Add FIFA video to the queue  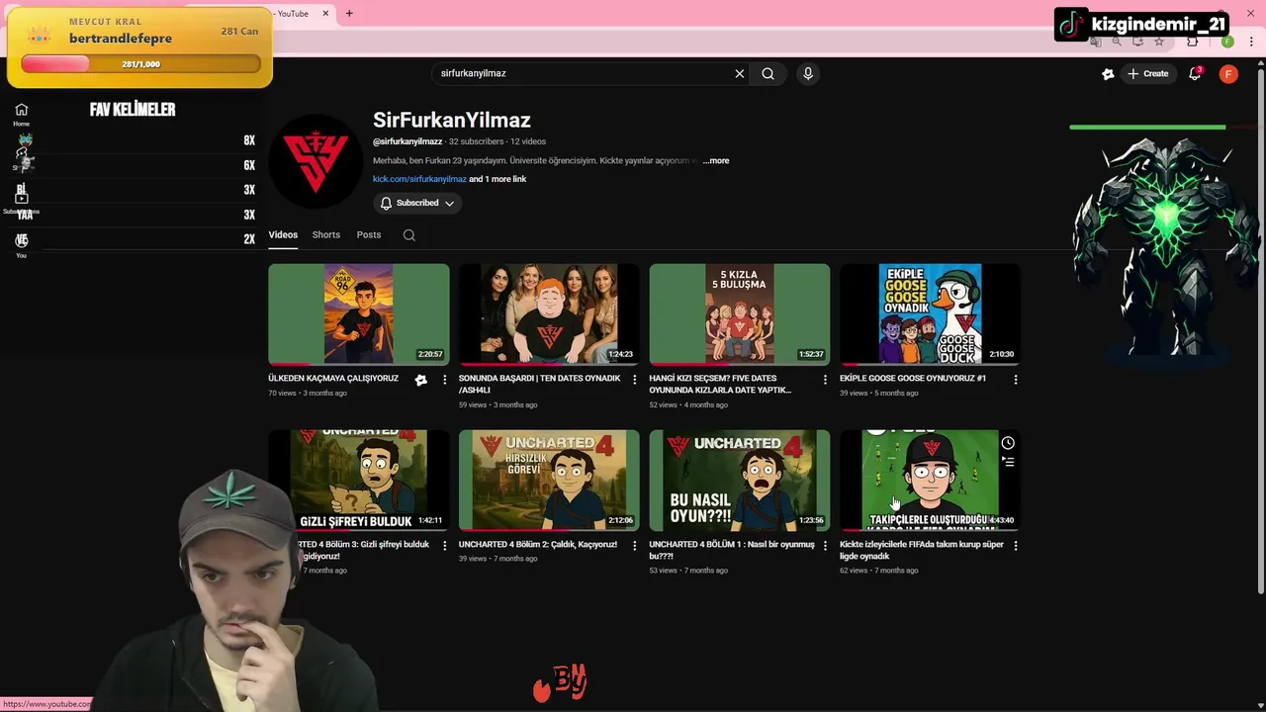point(1008,462)
